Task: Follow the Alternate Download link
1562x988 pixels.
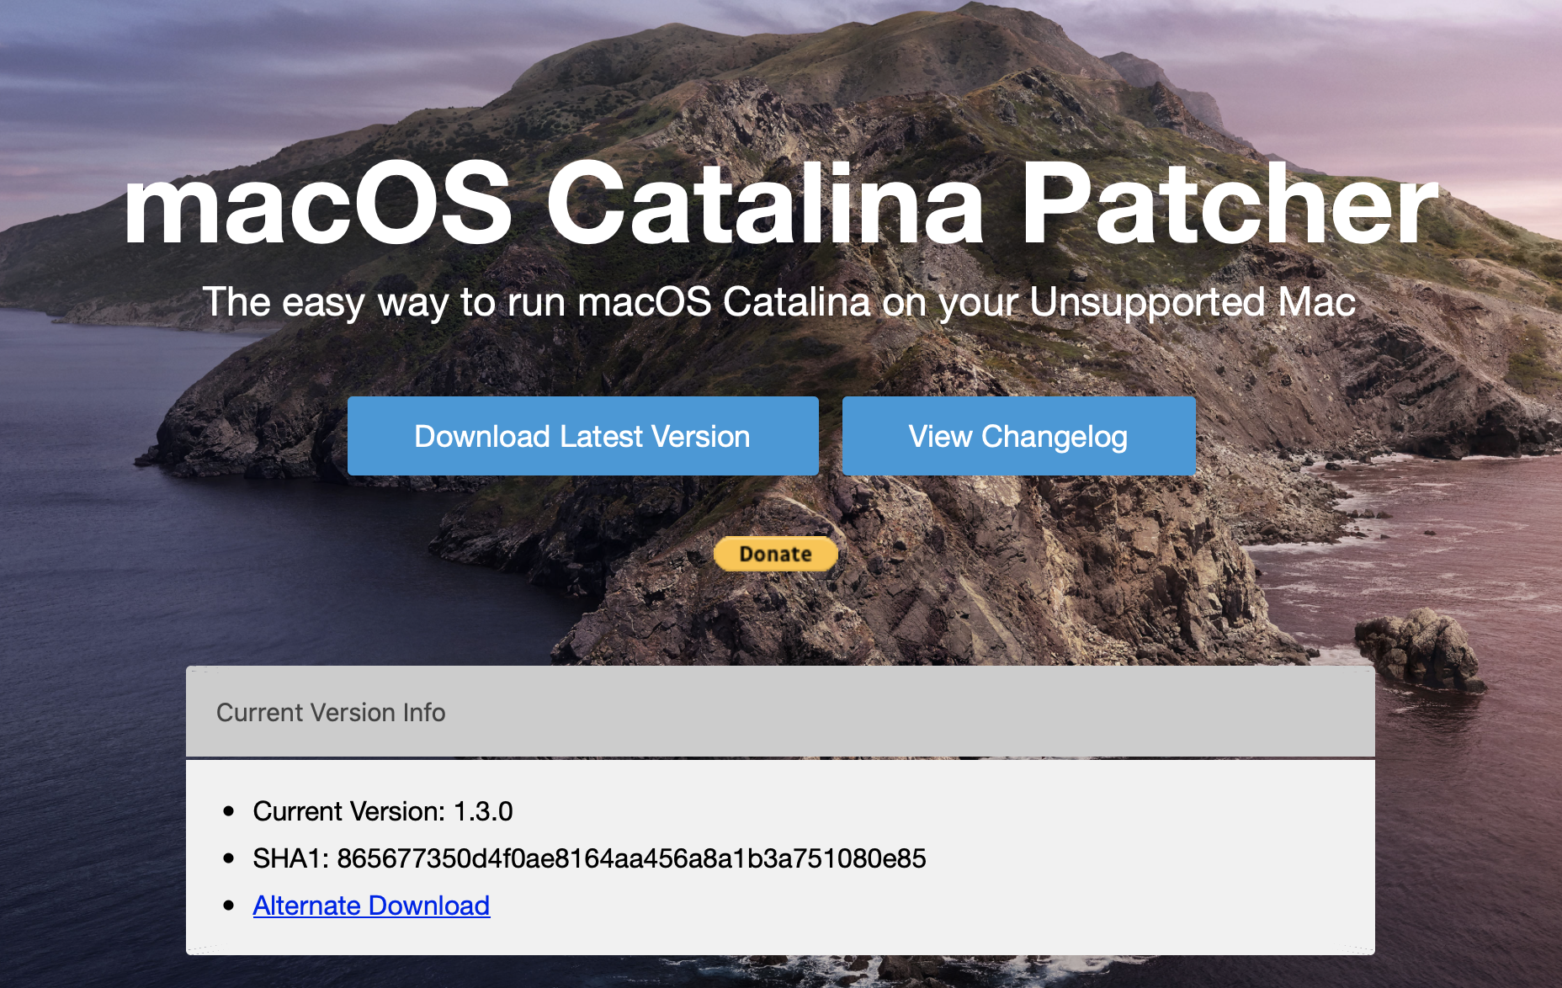Action: click(371, 906)
